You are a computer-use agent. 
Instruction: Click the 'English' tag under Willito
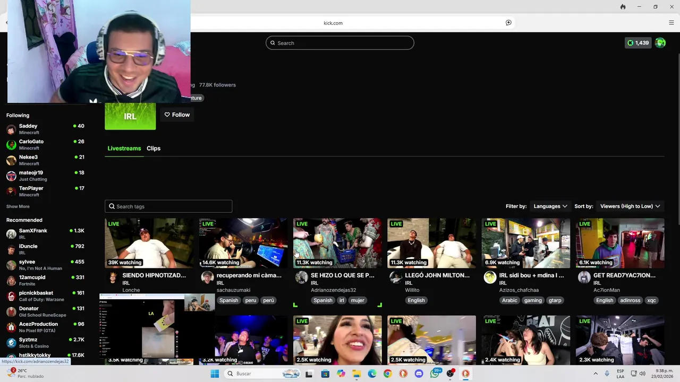click(416, 300)
